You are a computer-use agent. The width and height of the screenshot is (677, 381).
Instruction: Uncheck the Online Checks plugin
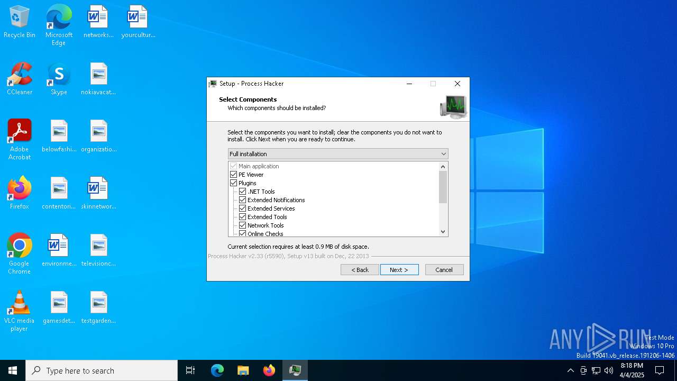[242, 233]
